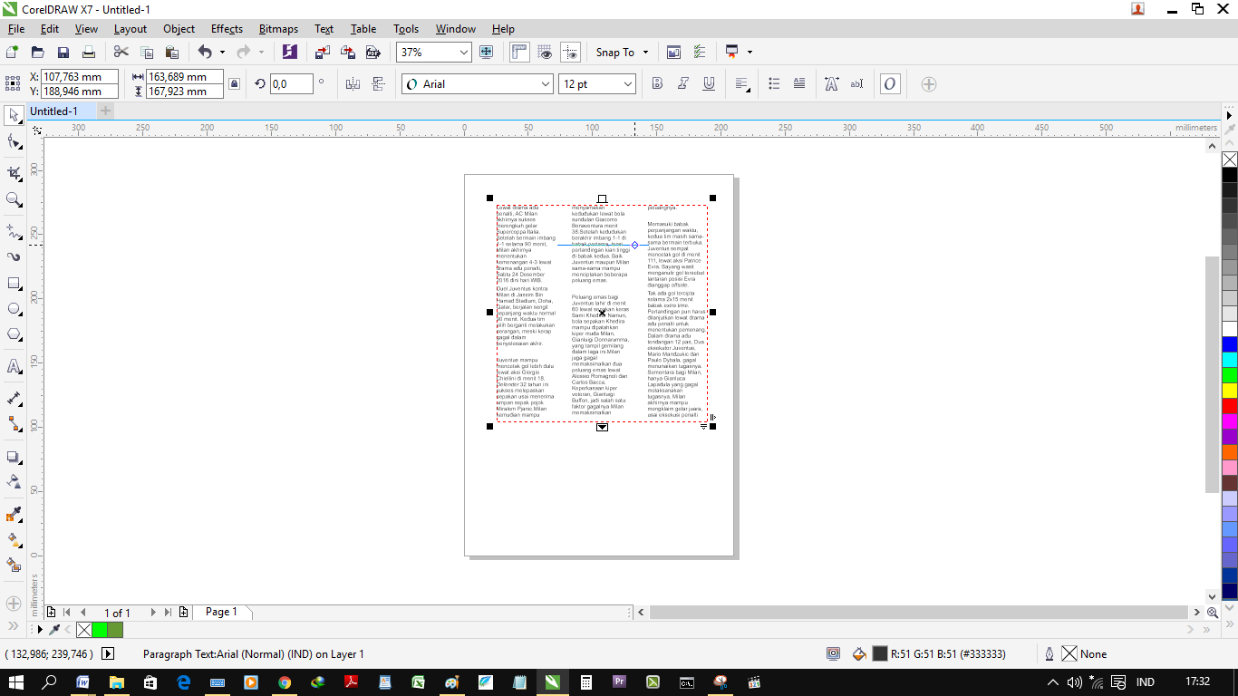Select the Page 1 tab
Viewport: 1238px width, 696px height.
pyautogui.click(x=221, y=612)
